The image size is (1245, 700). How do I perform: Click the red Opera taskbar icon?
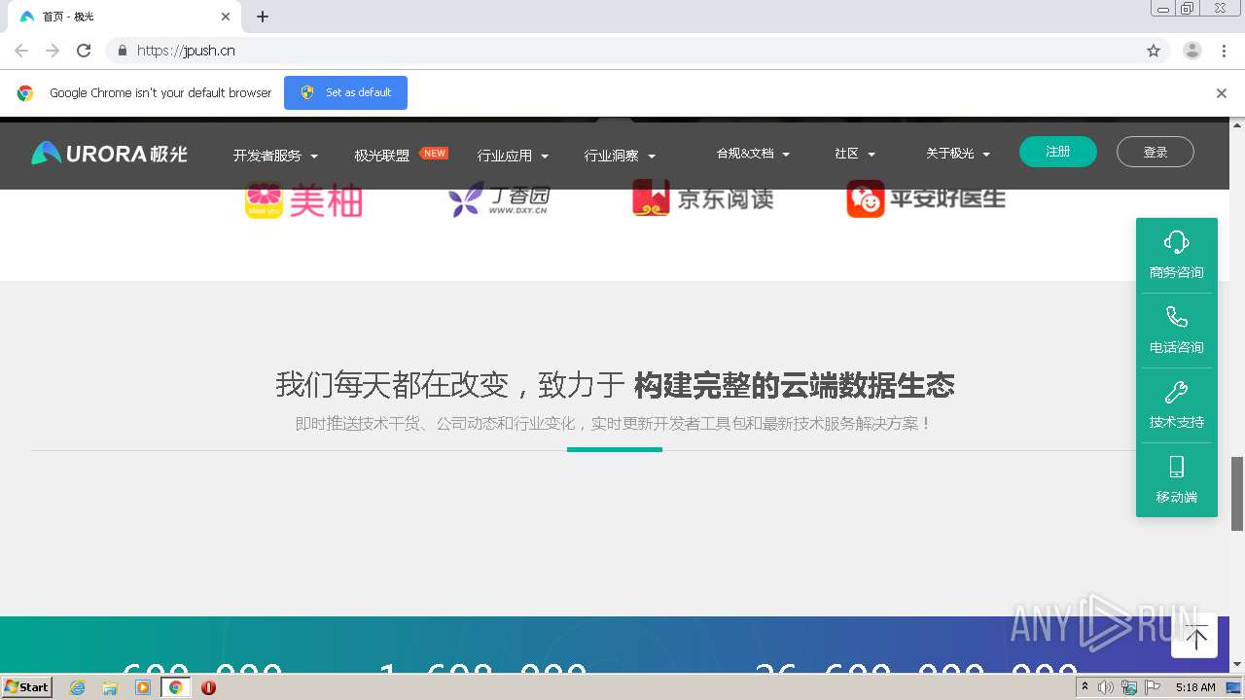pos(208,687)
